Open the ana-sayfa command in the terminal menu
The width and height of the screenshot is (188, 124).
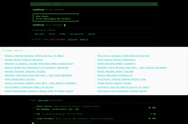coord(39,34)
